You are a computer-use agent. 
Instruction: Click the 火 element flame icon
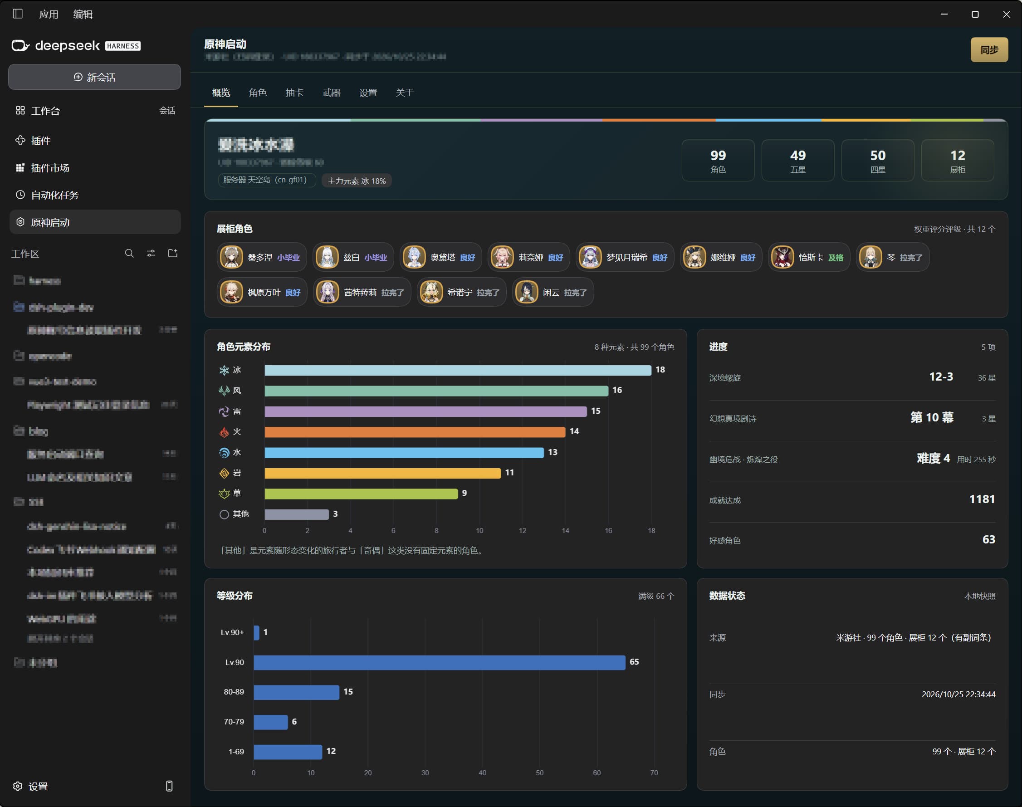tap(224, 432)
